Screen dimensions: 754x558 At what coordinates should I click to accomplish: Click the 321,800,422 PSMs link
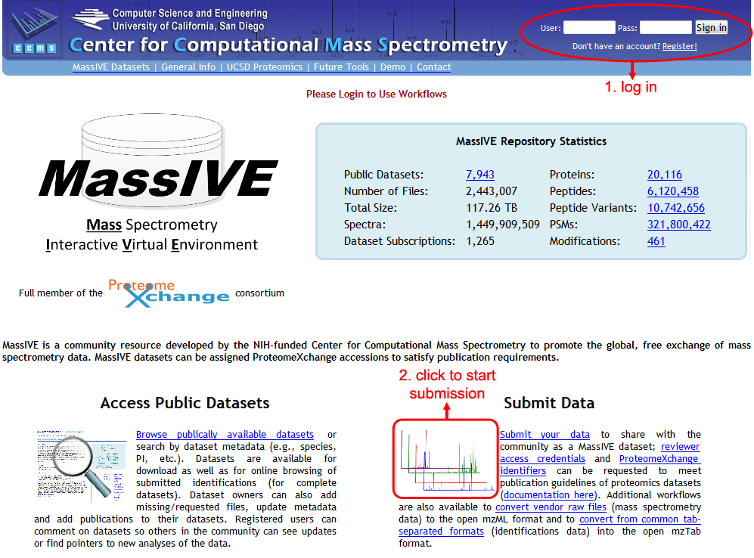679,225
